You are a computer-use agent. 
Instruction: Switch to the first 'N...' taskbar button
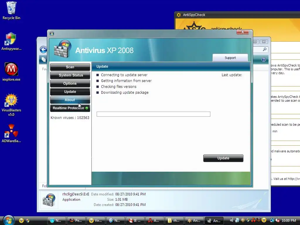pos(57,221)
